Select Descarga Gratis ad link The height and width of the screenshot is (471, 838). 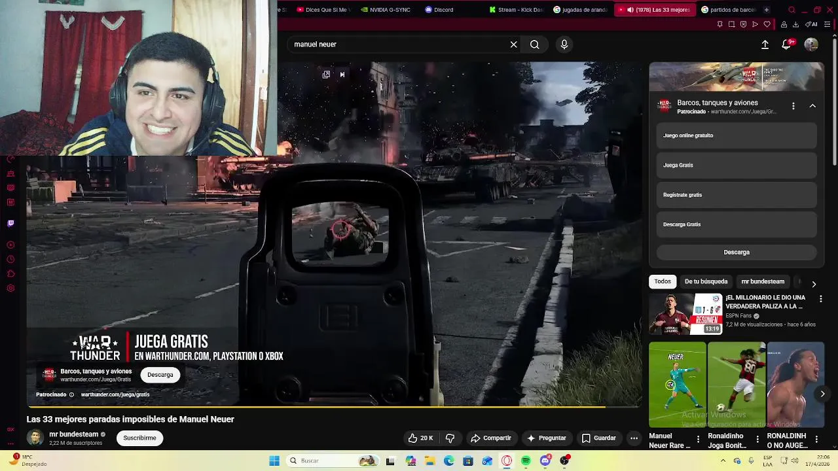[737, 224]
